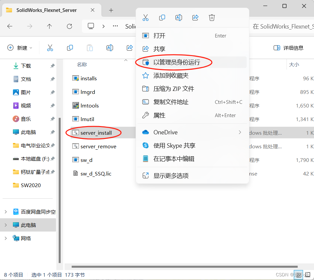
Task: Open 图片 in the sidebar
Action: tap(26, 93)
